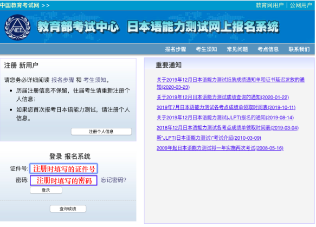Click the 登录 报名系统 heading
316x227 pixels.
coord(70,157)
